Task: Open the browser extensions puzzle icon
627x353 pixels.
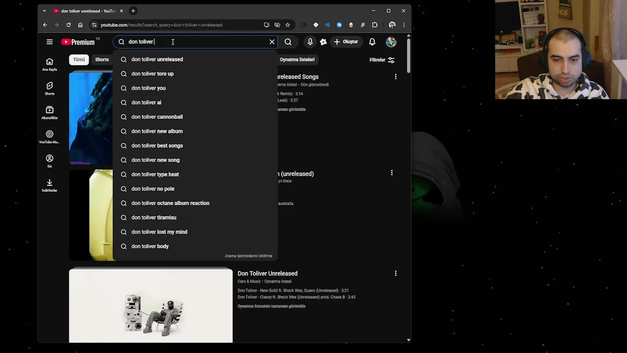Action: (375, 25)
